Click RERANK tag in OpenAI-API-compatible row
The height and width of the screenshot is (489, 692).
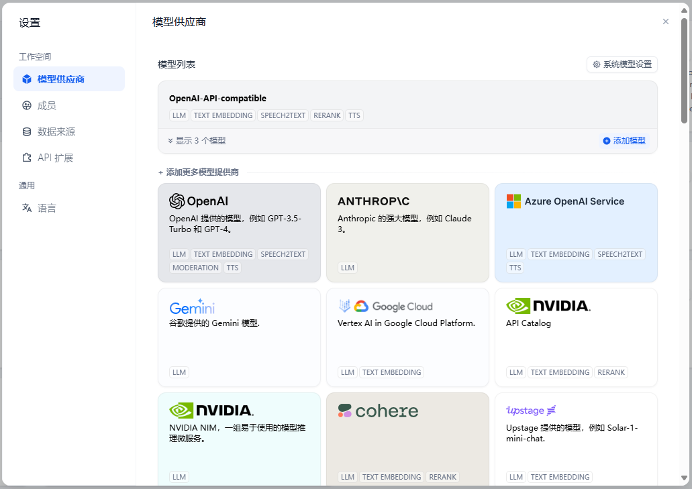coord(327,115)
